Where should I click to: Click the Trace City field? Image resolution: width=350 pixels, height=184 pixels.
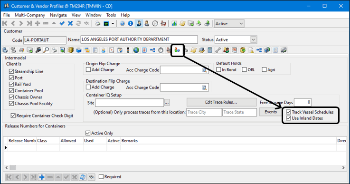[204, 112]
